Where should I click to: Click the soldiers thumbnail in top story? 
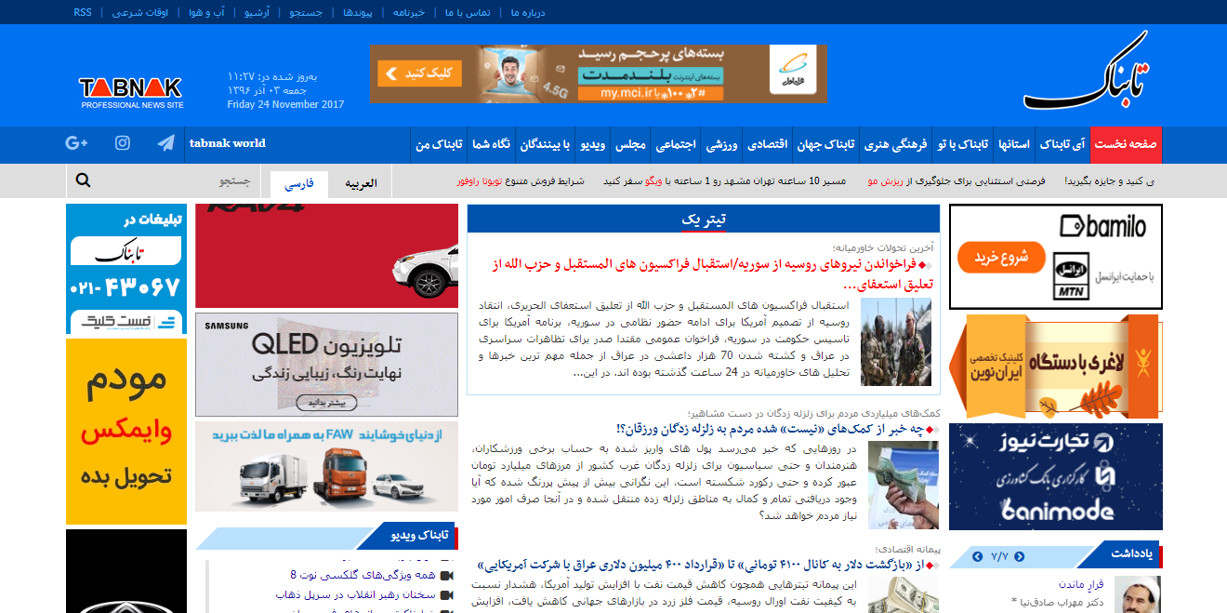(x=896, y=342)
